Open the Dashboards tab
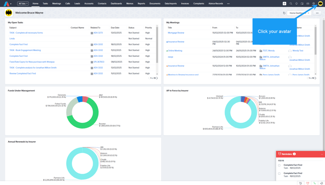 point(116,3)
